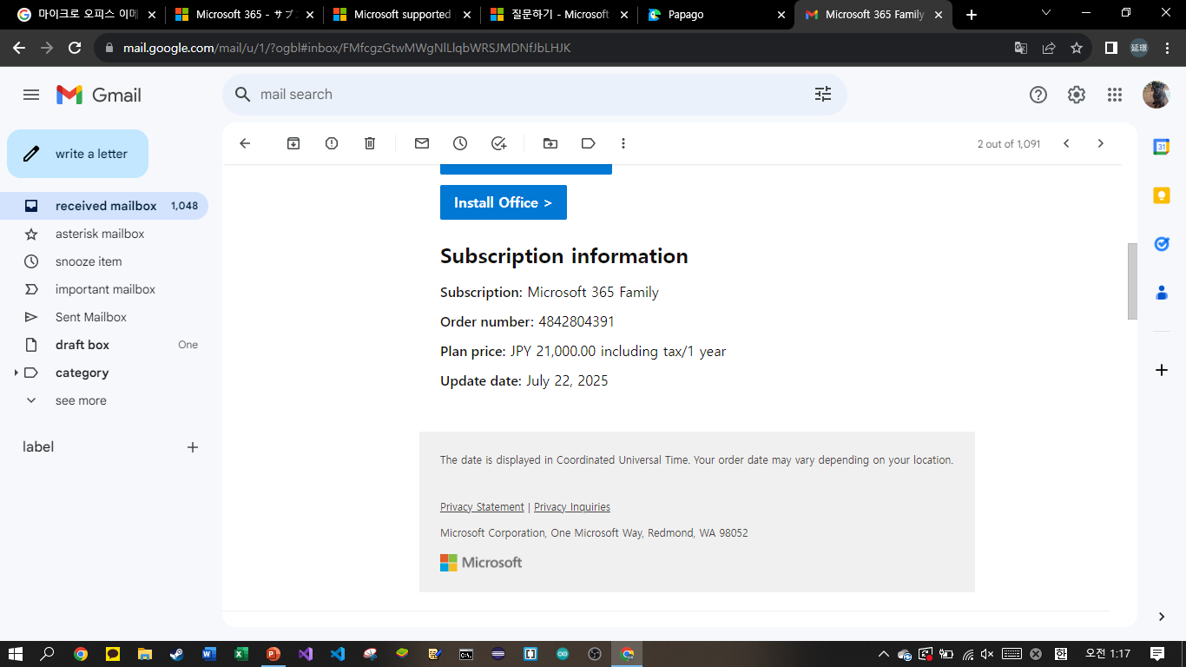The width and height of the screenshot is (1186, 667).
Task: Open Google account profile picture
Action: [1156, 95]
